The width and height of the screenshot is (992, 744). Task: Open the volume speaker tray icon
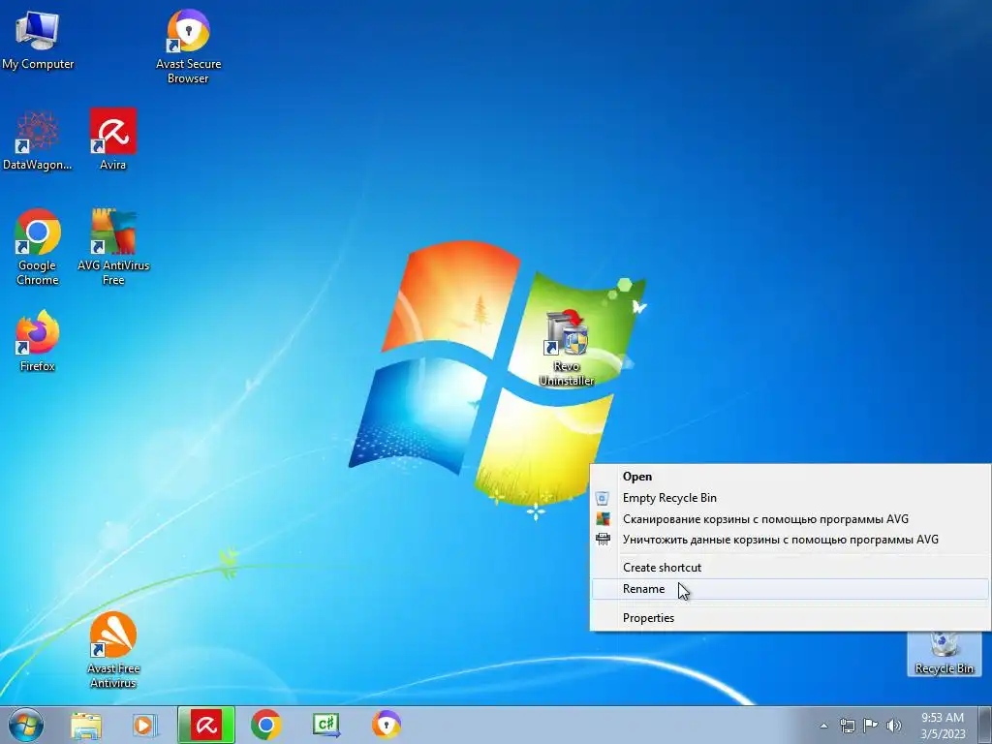coord(894,726)
